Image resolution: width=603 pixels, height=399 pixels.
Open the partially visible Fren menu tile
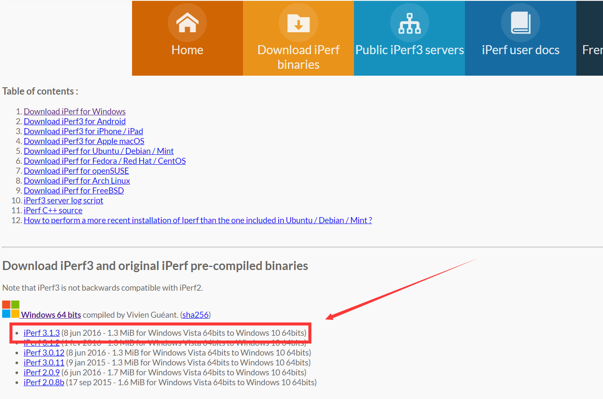point(590,38)
